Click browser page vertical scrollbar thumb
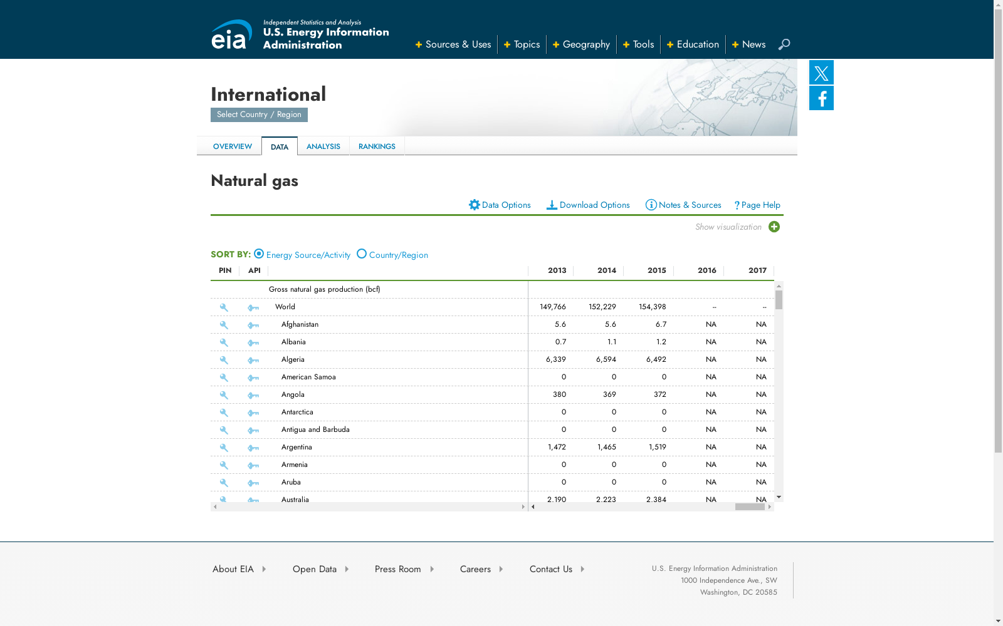Viewport: 1003px width, 626px height. pyautogui.click(x=998, y=230)
